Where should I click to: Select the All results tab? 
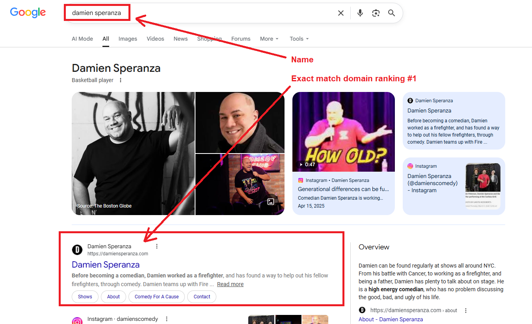point(106,39)
